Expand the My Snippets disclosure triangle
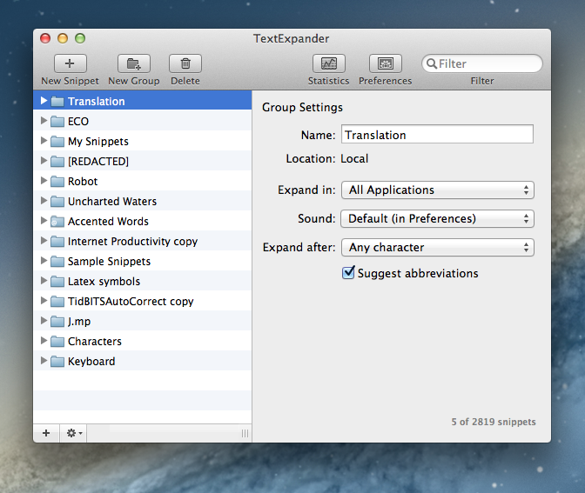Image resolution: width=585 pixels, height=493 pixels. 44,141
